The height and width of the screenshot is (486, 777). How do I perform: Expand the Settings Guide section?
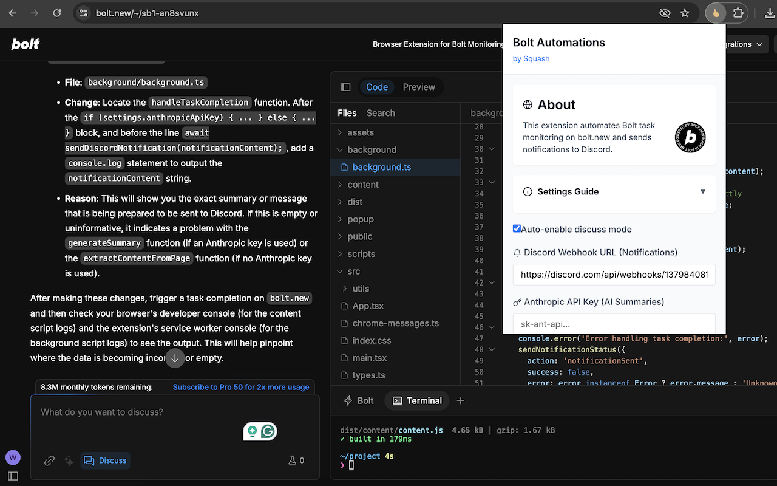point(614,191)
